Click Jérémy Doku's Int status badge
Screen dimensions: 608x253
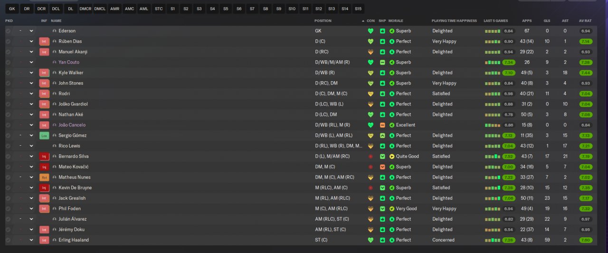pyautogui.click(x=44, y=229)
